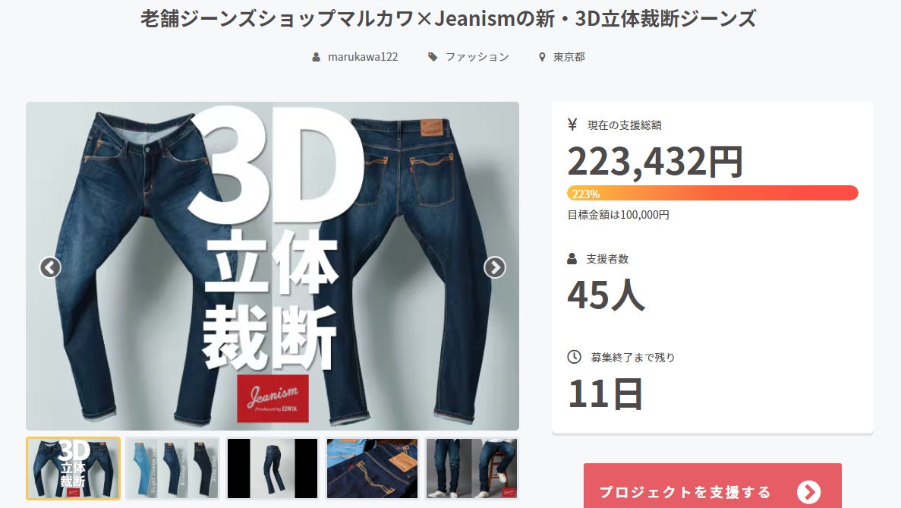Click the user icon beside marukawa122
The width and height of the screenshot is (901, 508).
pos(316,57)
